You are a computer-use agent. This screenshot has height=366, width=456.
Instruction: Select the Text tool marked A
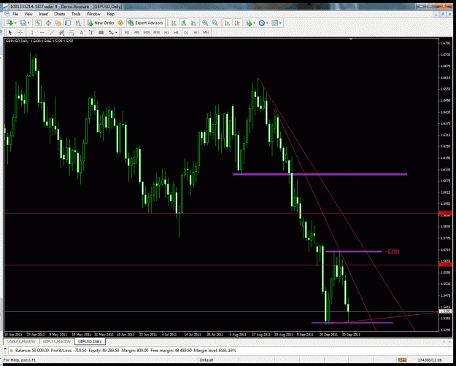click(x=82, y=33)
